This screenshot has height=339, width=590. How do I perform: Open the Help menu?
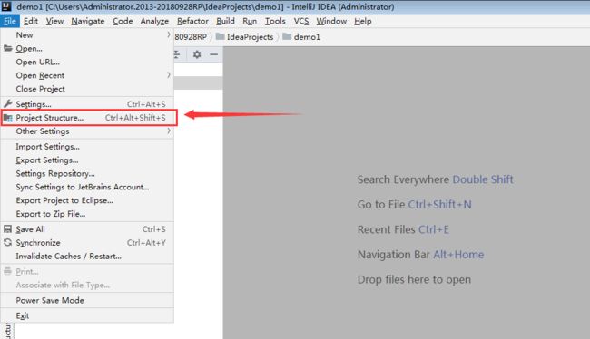tap(363, 22)
